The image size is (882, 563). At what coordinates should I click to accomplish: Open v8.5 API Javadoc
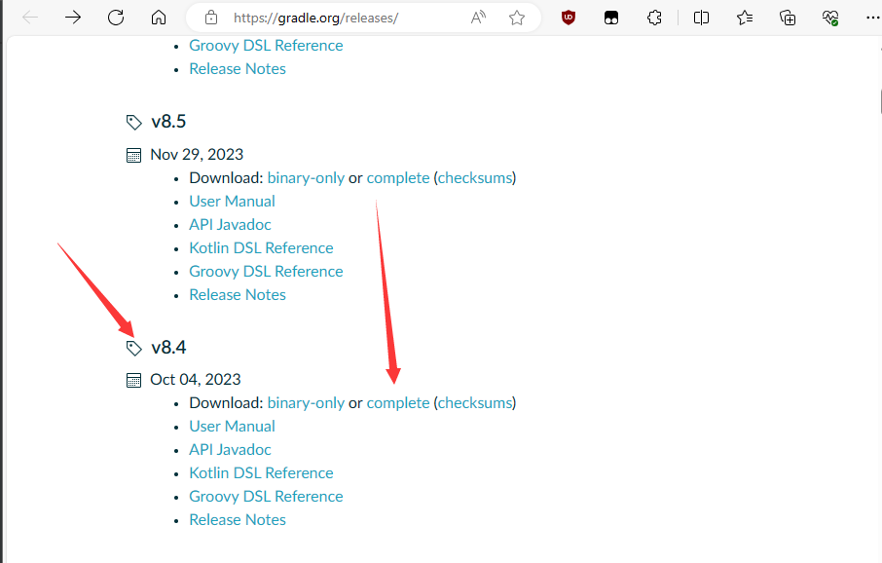tap(230, 225)
